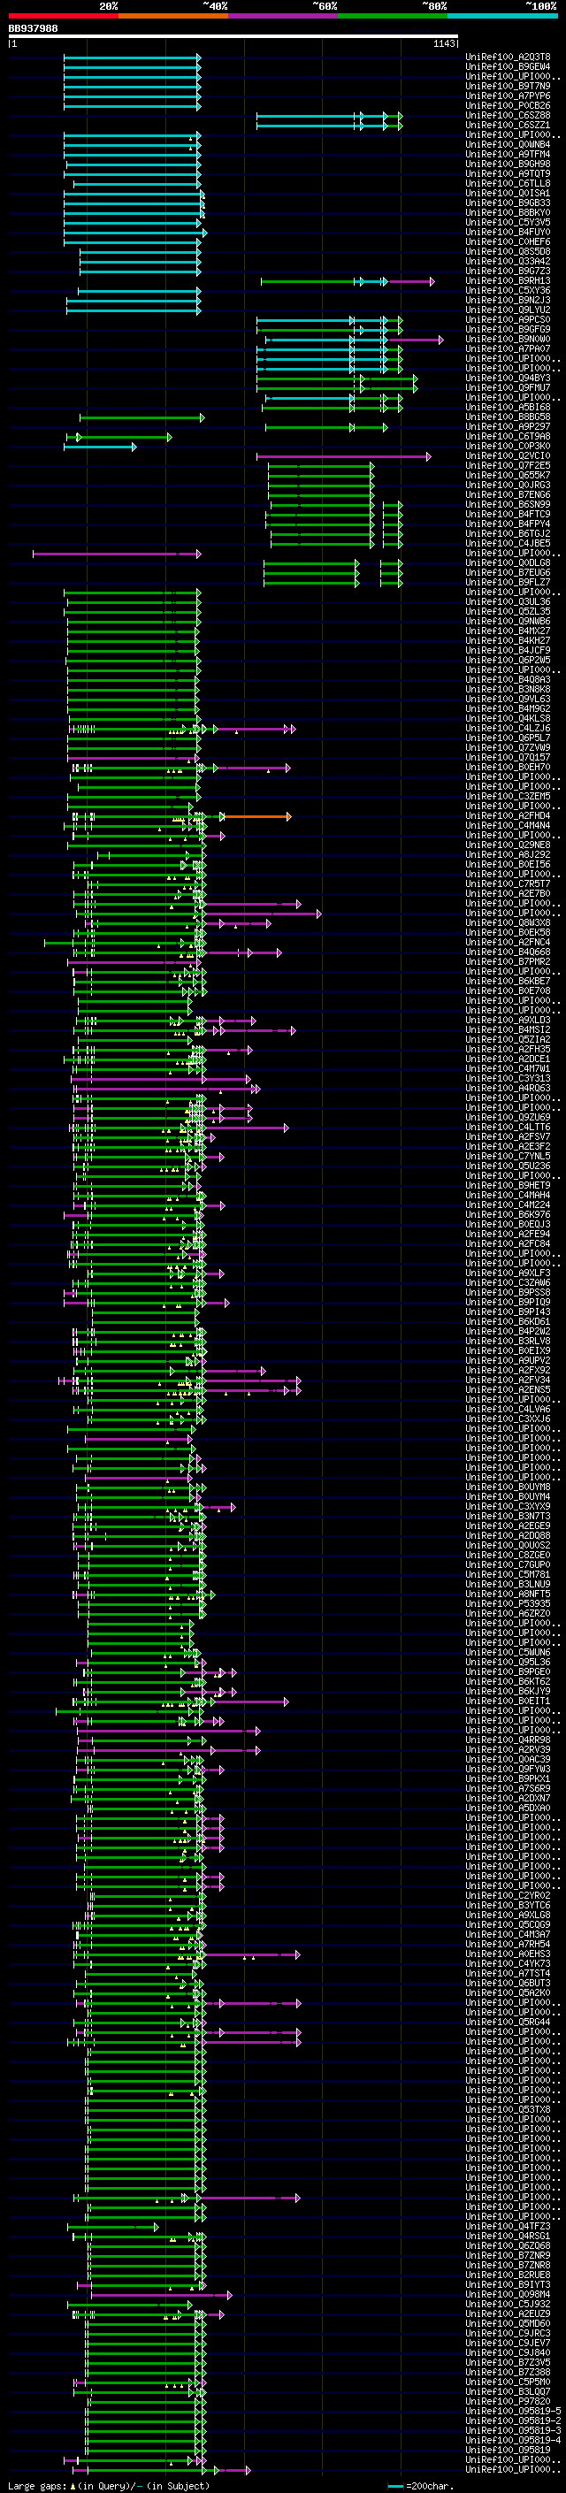
Task: Select hit UniRef100_Q8S5D8
Action: [508, 252]
